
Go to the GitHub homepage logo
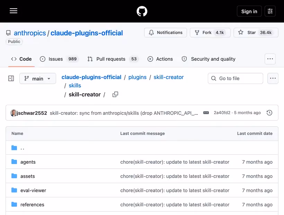[142, 11]
